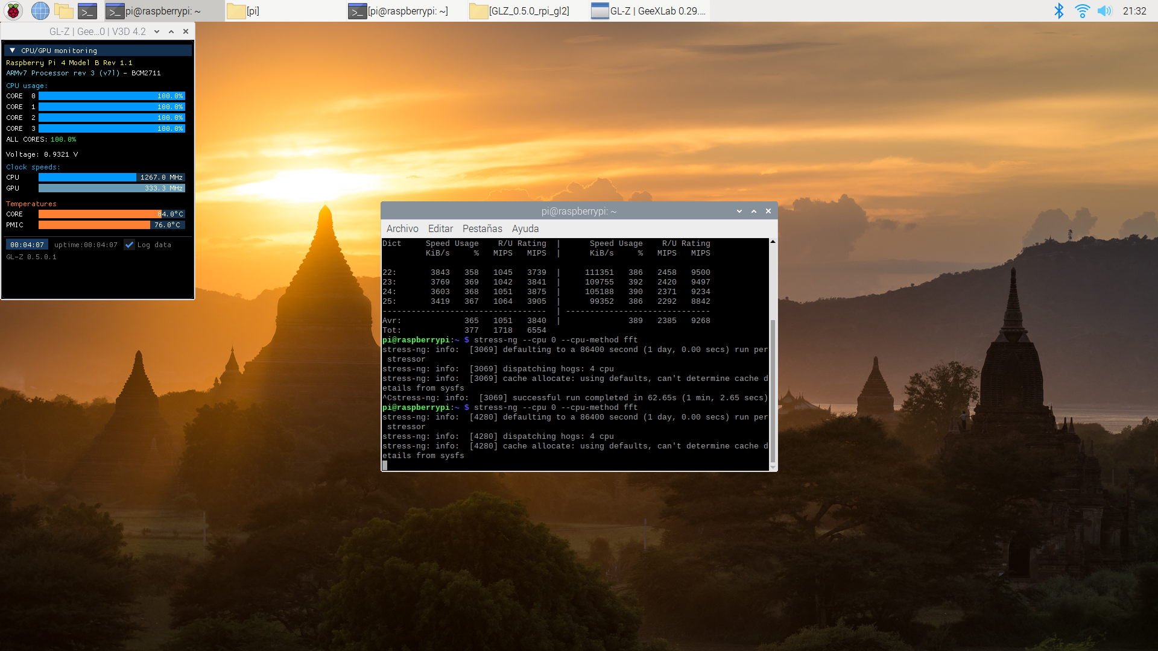Open the Ayuda menu
Screen dimensions: 1158x651
[525, 229]
